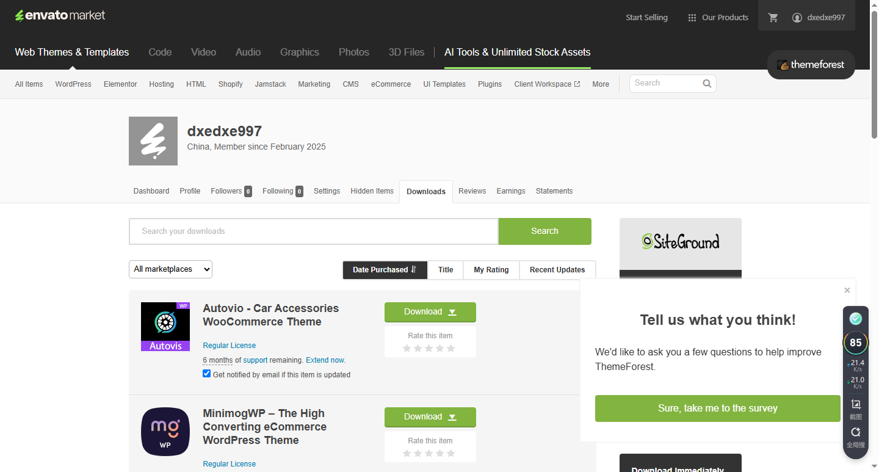Open the Autovio theme thumbnail
This screenshot has width=879, height=472.
coord(165,327)
